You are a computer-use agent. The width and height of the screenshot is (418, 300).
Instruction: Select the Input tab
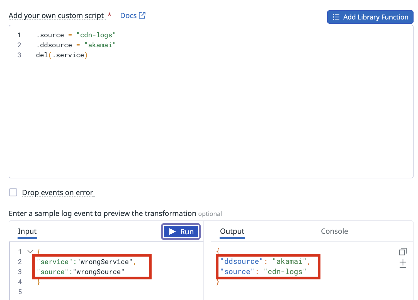pyautogui.click(x=27, y=231)
